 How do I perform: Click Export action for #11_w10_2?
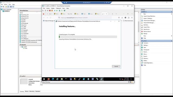[145, 56]
